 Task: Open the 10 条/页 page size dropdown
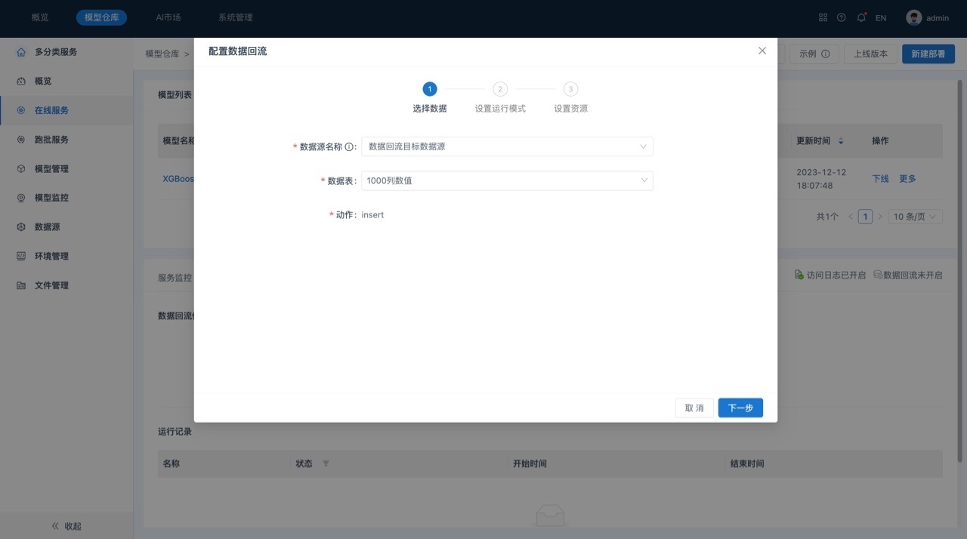pyautogui.click(x=915, y=217)
